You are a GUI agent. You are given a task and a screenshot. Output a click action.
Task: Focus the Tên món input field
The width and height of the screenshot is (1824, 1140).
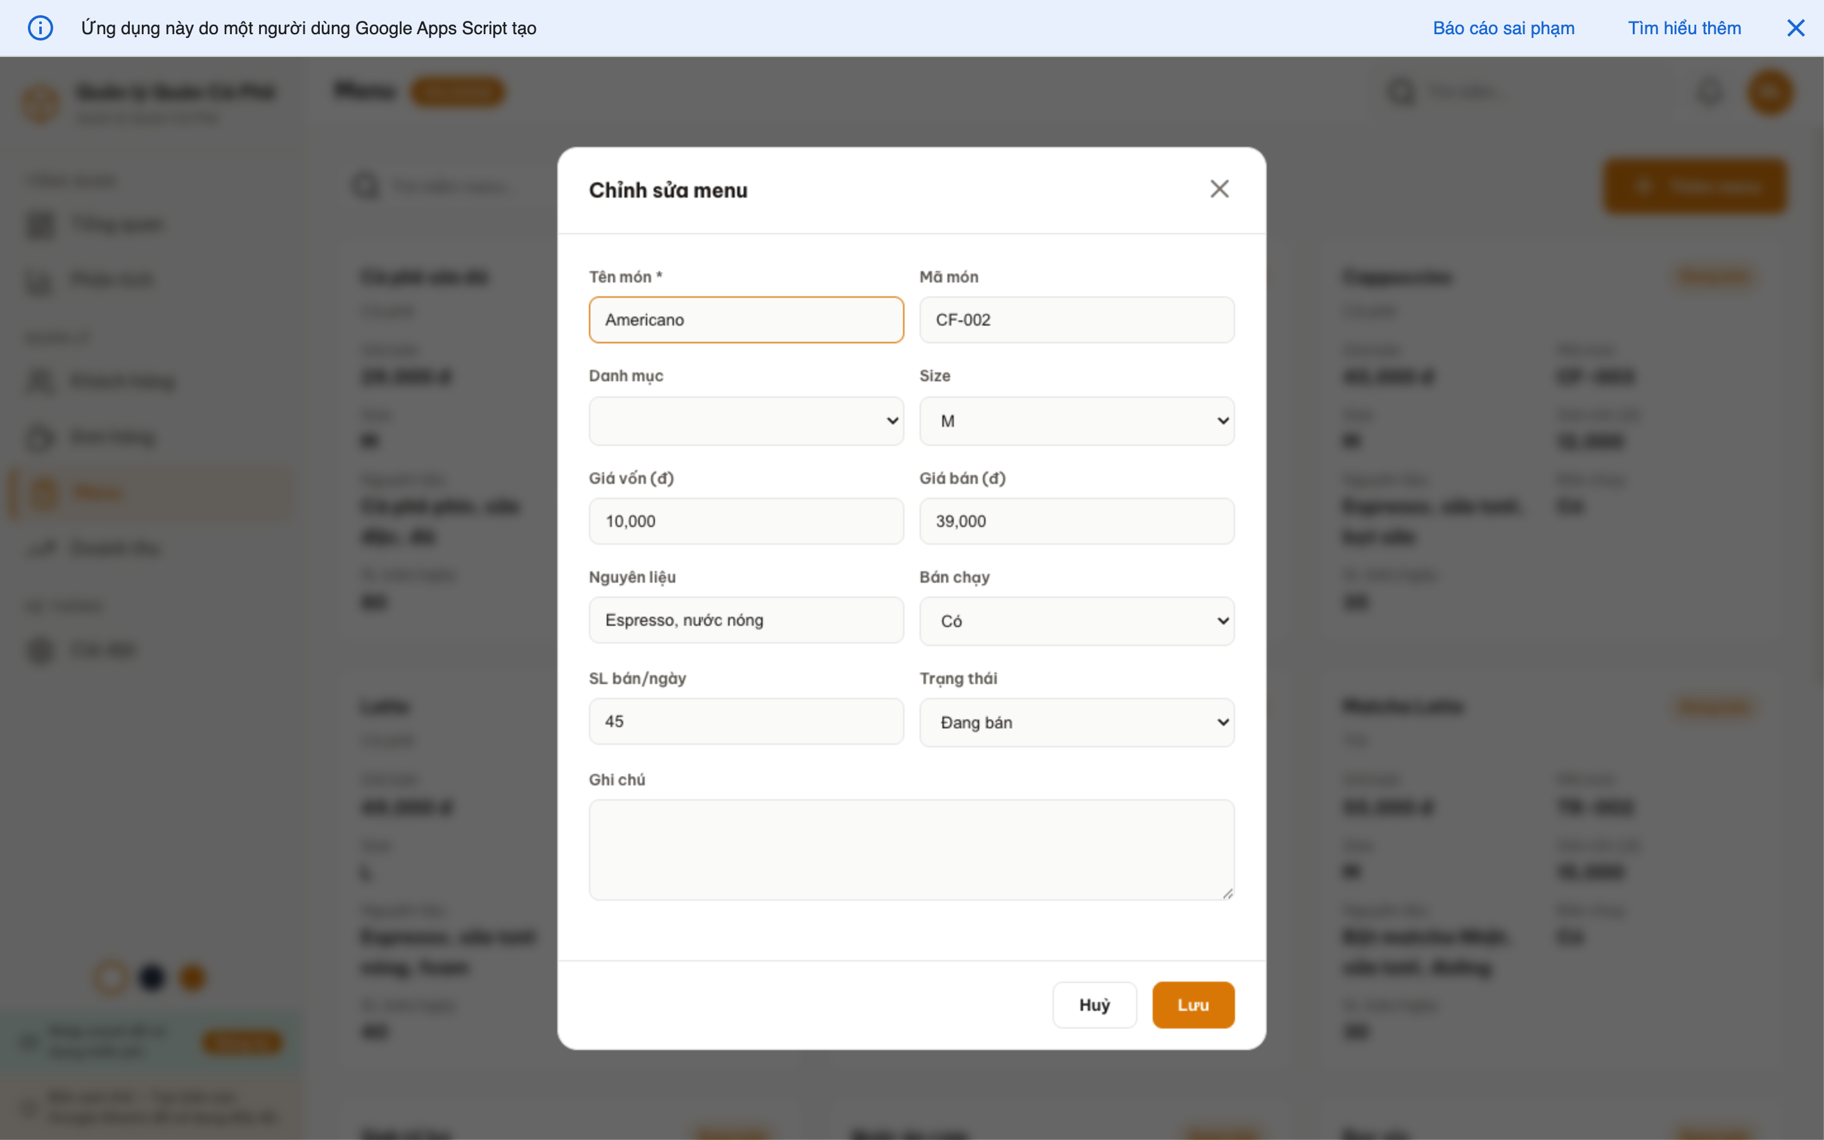pyautogui.click(x=745, y=320)
